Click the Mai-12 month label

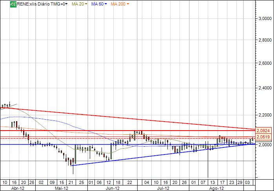(61, 188)
